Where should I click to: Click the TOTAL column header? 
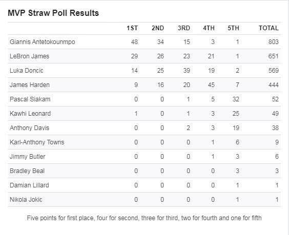tap(269, 28)
